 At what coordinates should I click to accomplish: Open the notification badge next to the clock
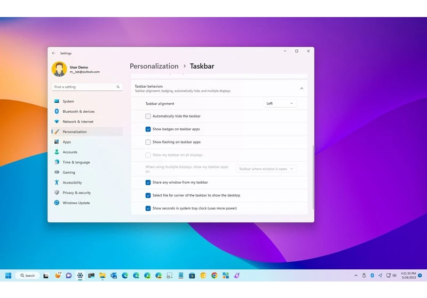coord(420,276)
